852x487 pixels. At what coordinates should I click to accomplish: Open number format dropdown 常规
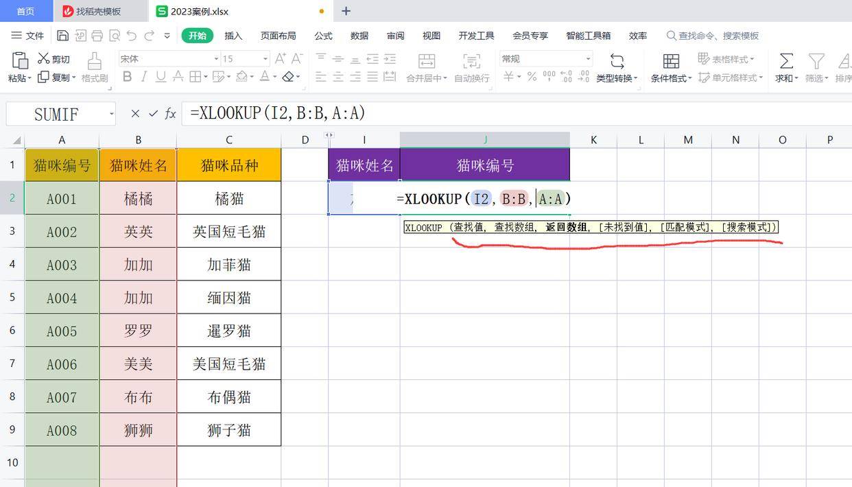click(x=588, y=59)
